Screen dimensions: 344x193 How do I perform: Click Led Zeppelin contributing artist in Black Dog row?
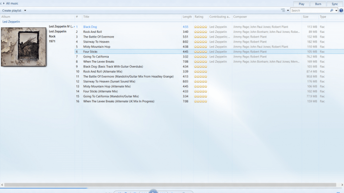[218, 27]
